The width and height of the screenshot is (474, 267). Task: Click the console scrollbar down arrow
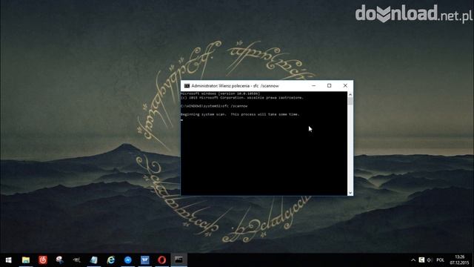tap(350, 193)
